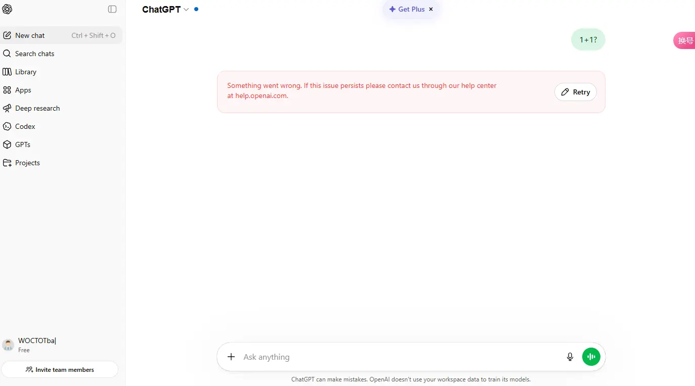The image size is (695, 386).
Task: Click the New chat pencil icon
Action: (x=7, y=35)
